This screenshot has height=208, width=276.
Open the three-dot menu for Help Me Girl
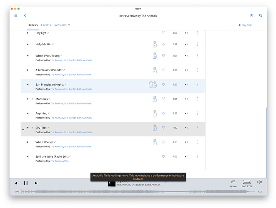click(198, 44)
